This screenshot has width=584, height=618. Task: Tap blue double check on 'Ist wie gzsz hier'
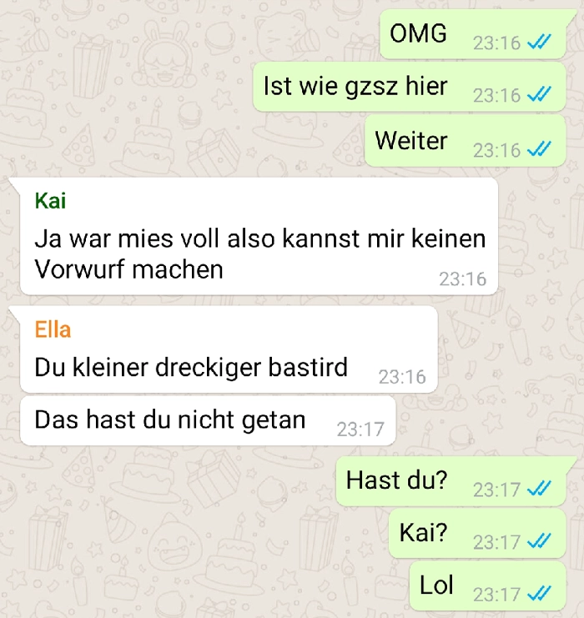(x=539, y=94)
